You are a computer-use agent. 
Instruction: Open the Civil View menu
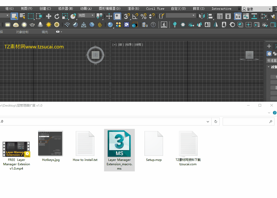(x=155, y=8)
